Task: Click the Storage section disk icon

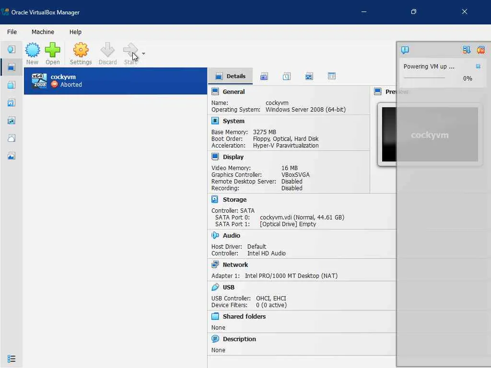Action: (x=215, y=199)
